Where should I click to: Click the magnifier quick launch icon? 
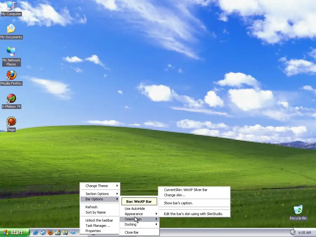(x=65, y=233)
